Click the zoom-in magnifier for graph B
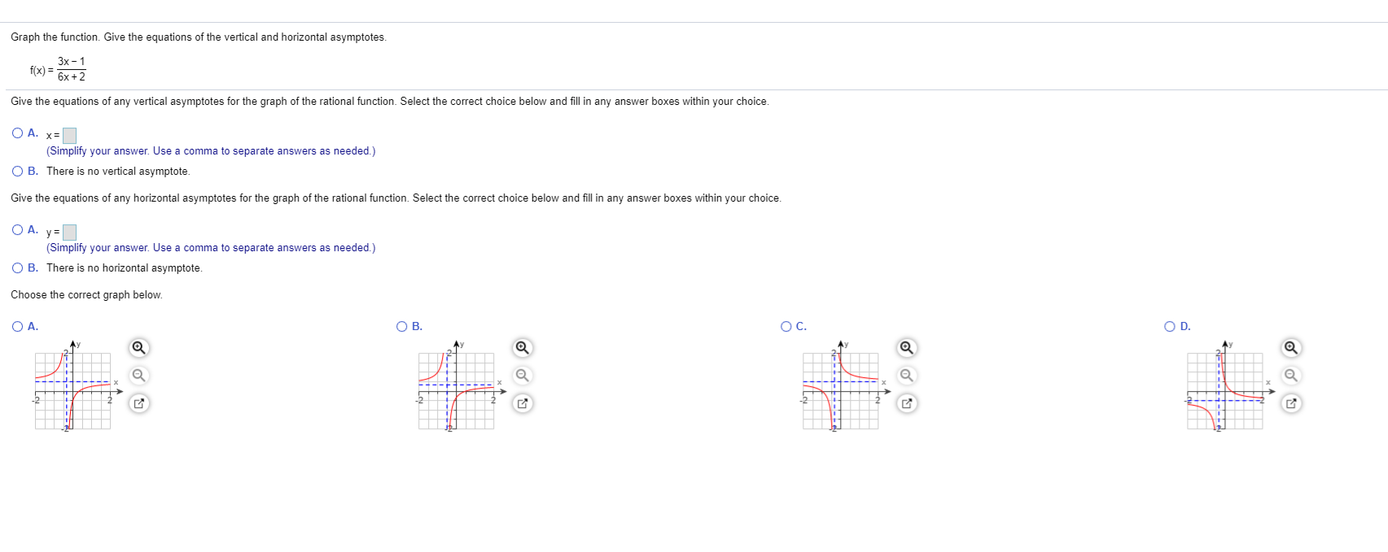1388x552 pixels. 522,347
